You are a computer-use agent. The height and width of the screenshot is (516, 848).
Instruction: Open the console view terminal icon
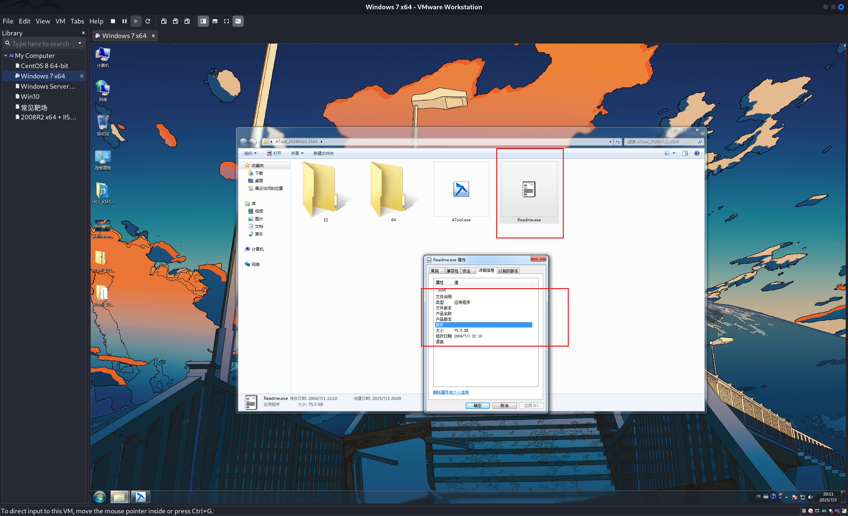(x=238, y=21)
